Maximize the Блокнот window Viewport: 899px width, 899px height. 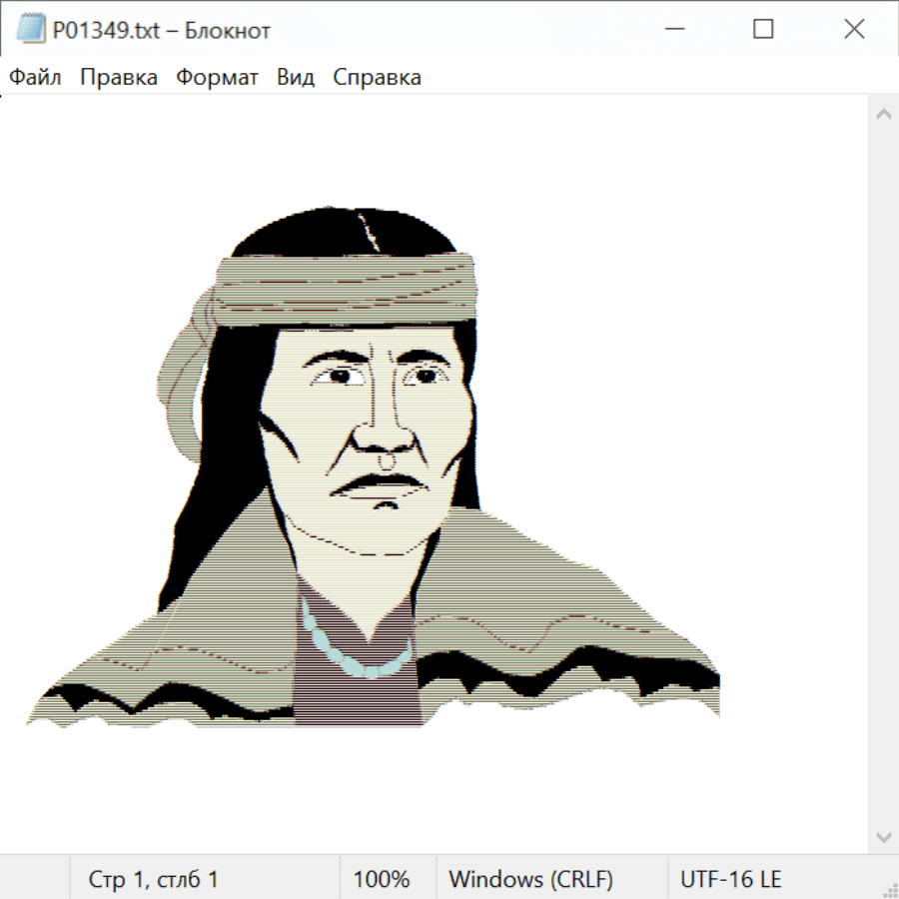[763, 30]
